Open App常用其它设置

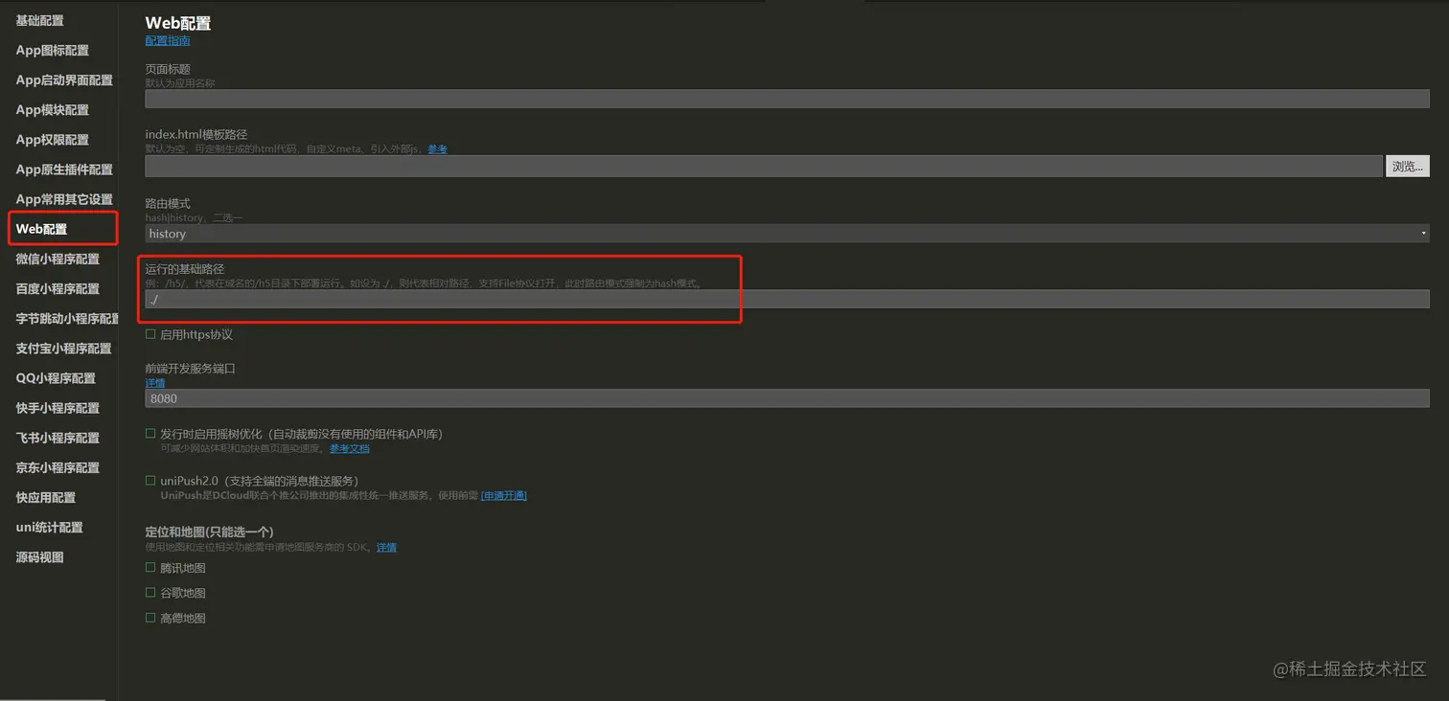pyautogui.click(x=64, y=199)
